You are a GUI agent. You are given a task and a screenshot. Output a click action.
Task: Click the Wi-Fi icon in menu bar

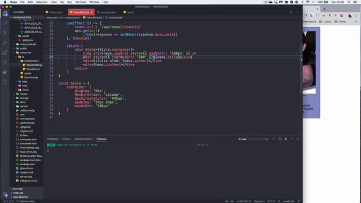[308, 2]
